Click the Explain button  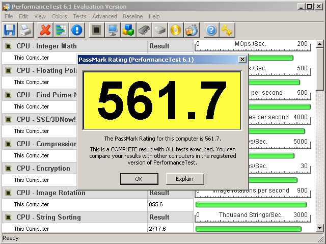click(x=185, y=179)
